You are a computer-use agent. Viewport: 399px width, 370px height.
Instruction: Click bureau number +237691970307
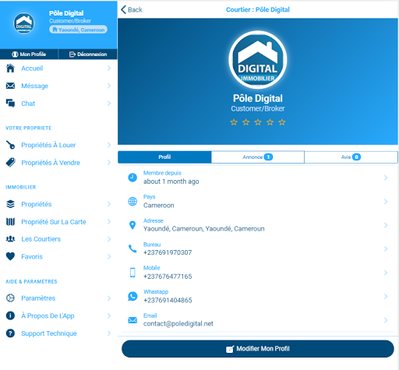(168, 252)
